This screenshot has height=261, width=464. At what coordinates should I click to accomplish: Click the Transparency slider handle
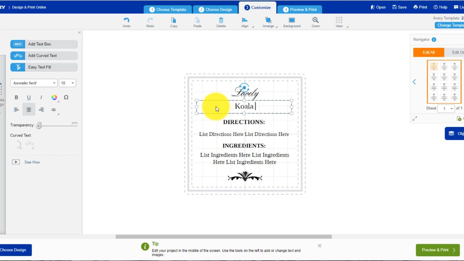click(39, 126)
